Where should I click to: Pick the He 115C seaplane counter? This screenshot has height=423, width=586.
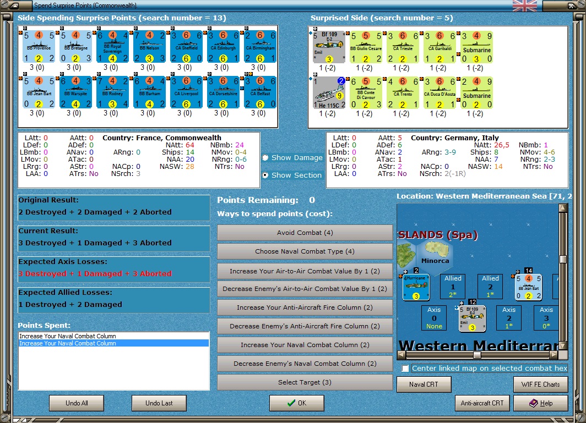[x=328, y=92]
